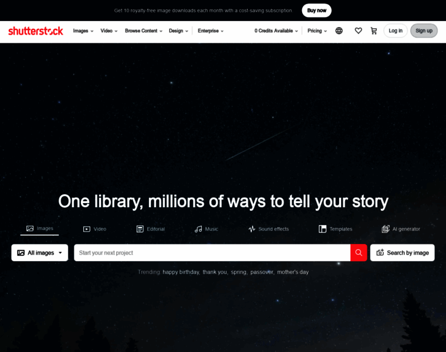The width and height of the screenshot is (446, 352).
Task: Switch to the Templates search tab
Action: tap(335, 229)
